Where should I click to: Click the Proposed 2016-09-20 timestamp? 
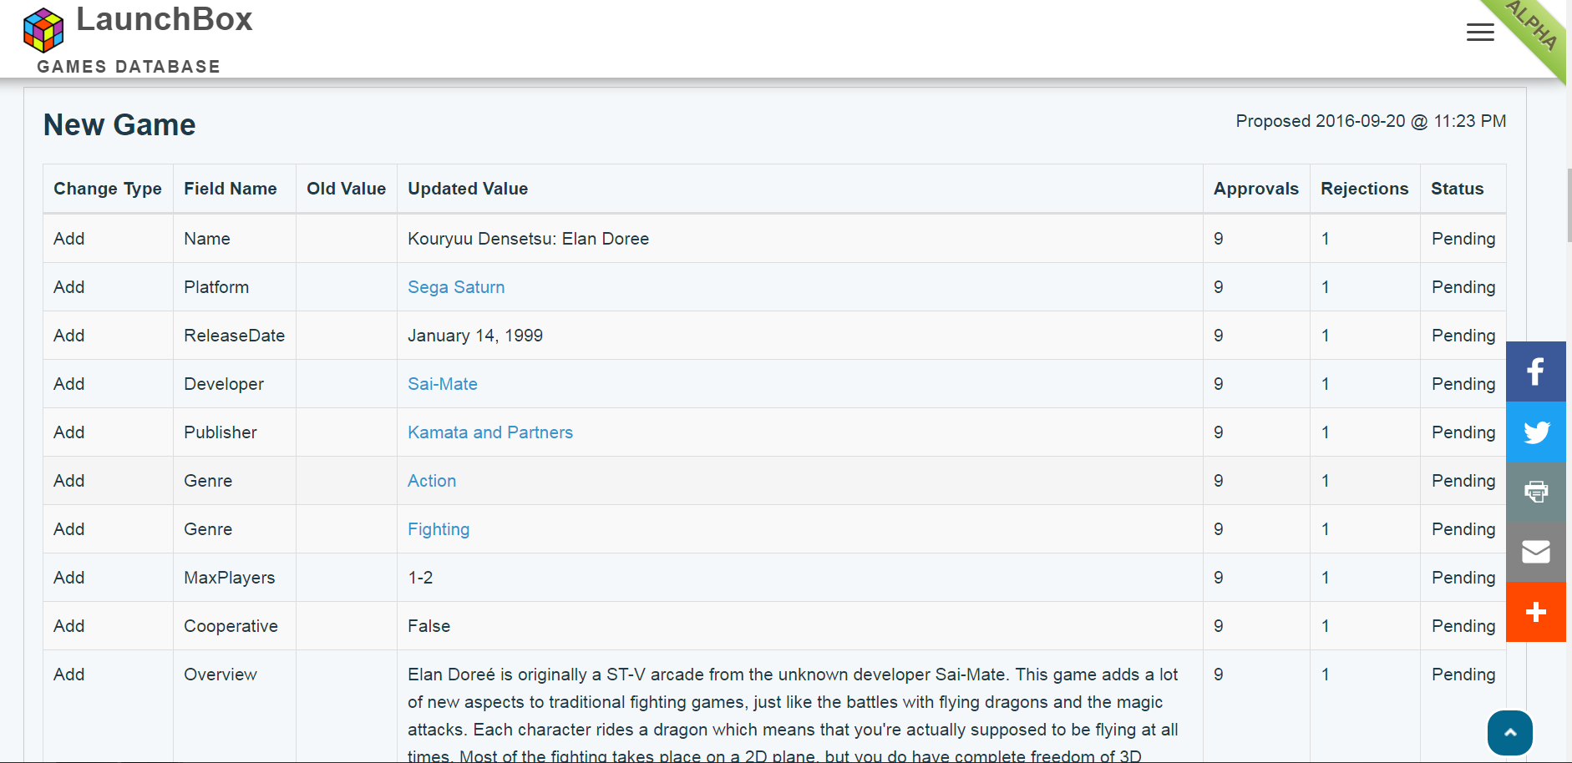pyautogui.click(x=1371, y=121)
